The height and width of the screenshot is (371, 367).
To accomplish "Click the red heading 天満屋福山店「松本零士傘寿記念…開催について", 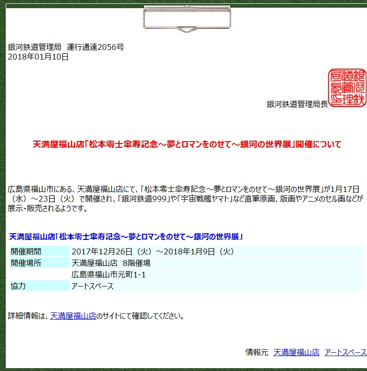I will (x=187, y=144).
